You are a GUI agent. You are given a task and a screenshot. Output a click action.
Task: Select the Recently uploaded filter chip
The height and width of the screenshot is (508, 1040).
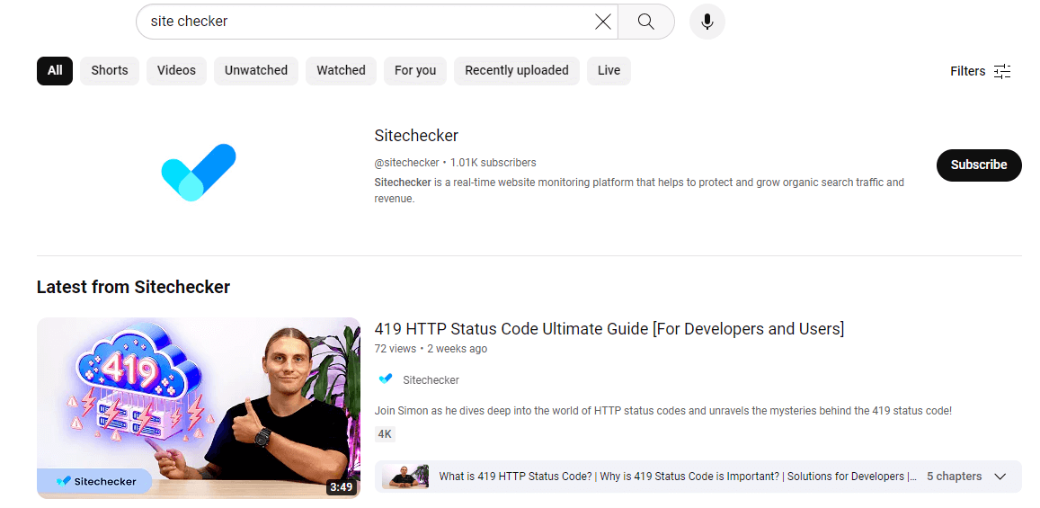pos(517,70)
